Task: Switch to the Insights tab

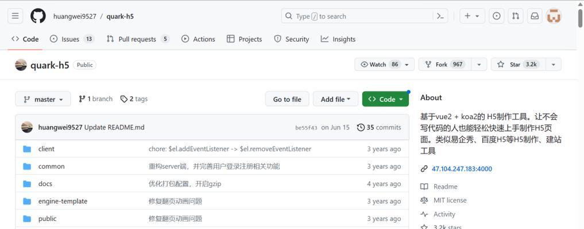Action: pos(338,39)
